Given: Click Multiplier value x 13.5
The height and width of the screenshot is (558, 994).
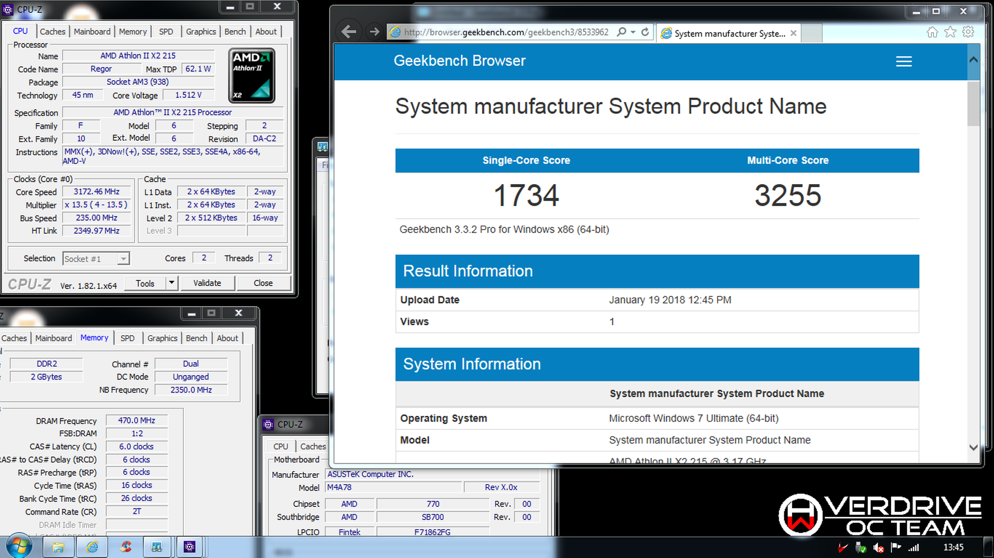Looking at the screenshot, I should 96,205.
